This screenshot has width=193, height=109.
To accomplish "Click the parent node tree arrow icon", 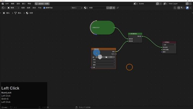I will [x=175, y=8].
